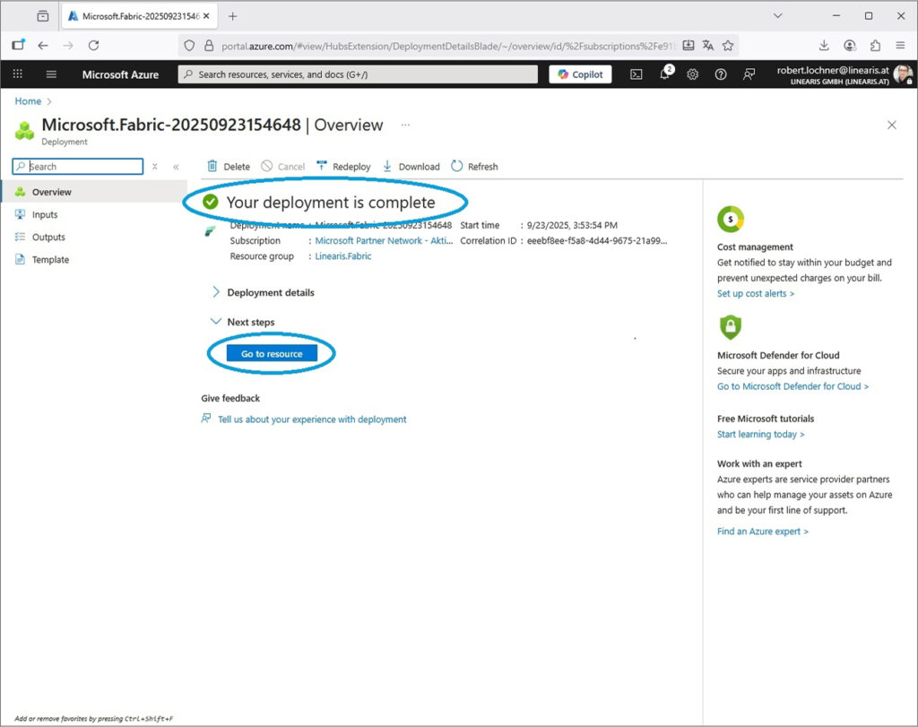918x727 pixels.
Task: Click the translate page icon in address bar
Action: coord(708,45)
